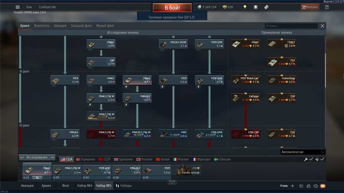Select Германия nation tab
Viewport: 344px width, 193px height.
[x=85, y=159]
